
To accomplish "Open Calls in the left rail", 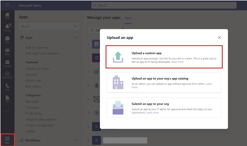I will click(x=7, y=87).
